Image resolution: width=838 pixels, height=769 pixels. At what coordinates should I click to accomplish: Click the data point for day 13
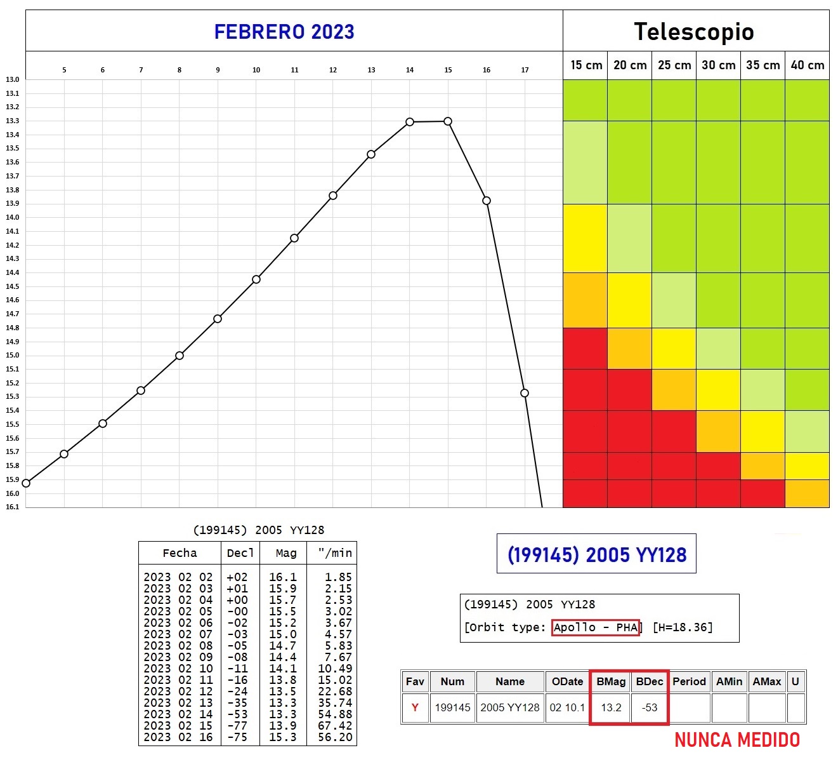coord(371,154)
